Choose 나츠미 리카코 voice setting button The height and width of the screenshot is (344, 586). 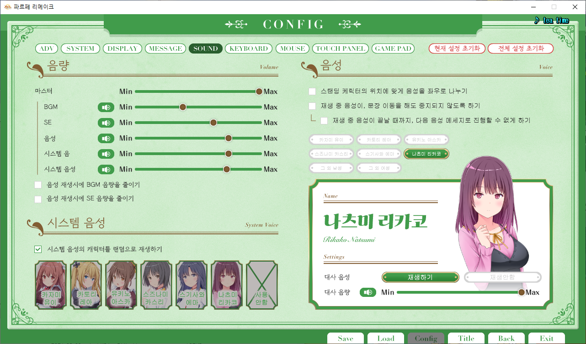[426, 154]
